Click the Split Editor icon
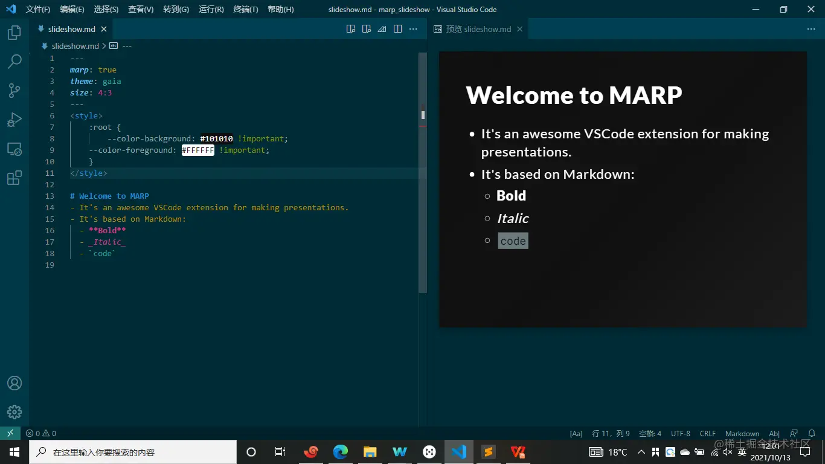The image size is (825, 464). pos(397,28)
